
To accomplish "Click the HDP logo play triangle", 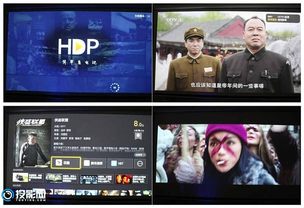I will (x=79, y=47).
